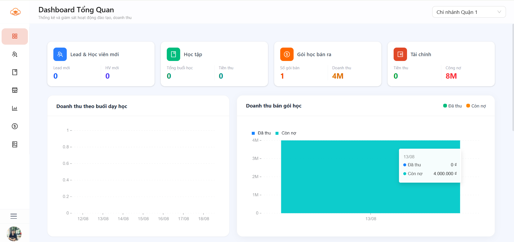514x242 pixels.
Task: Open the dashboard grid sidebar icon
Action: 15,36
